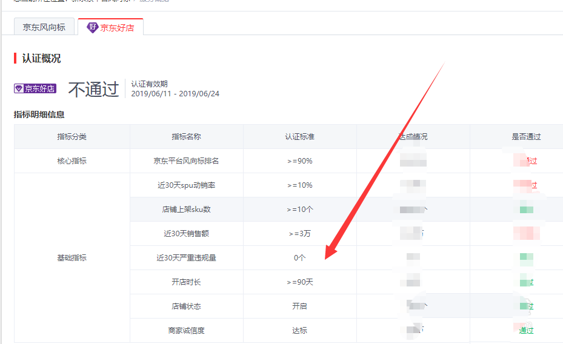This screenshot has height=344, width=563.
Task: Click green 通过 result for 商家诚信度
Action: coord(526,330)
